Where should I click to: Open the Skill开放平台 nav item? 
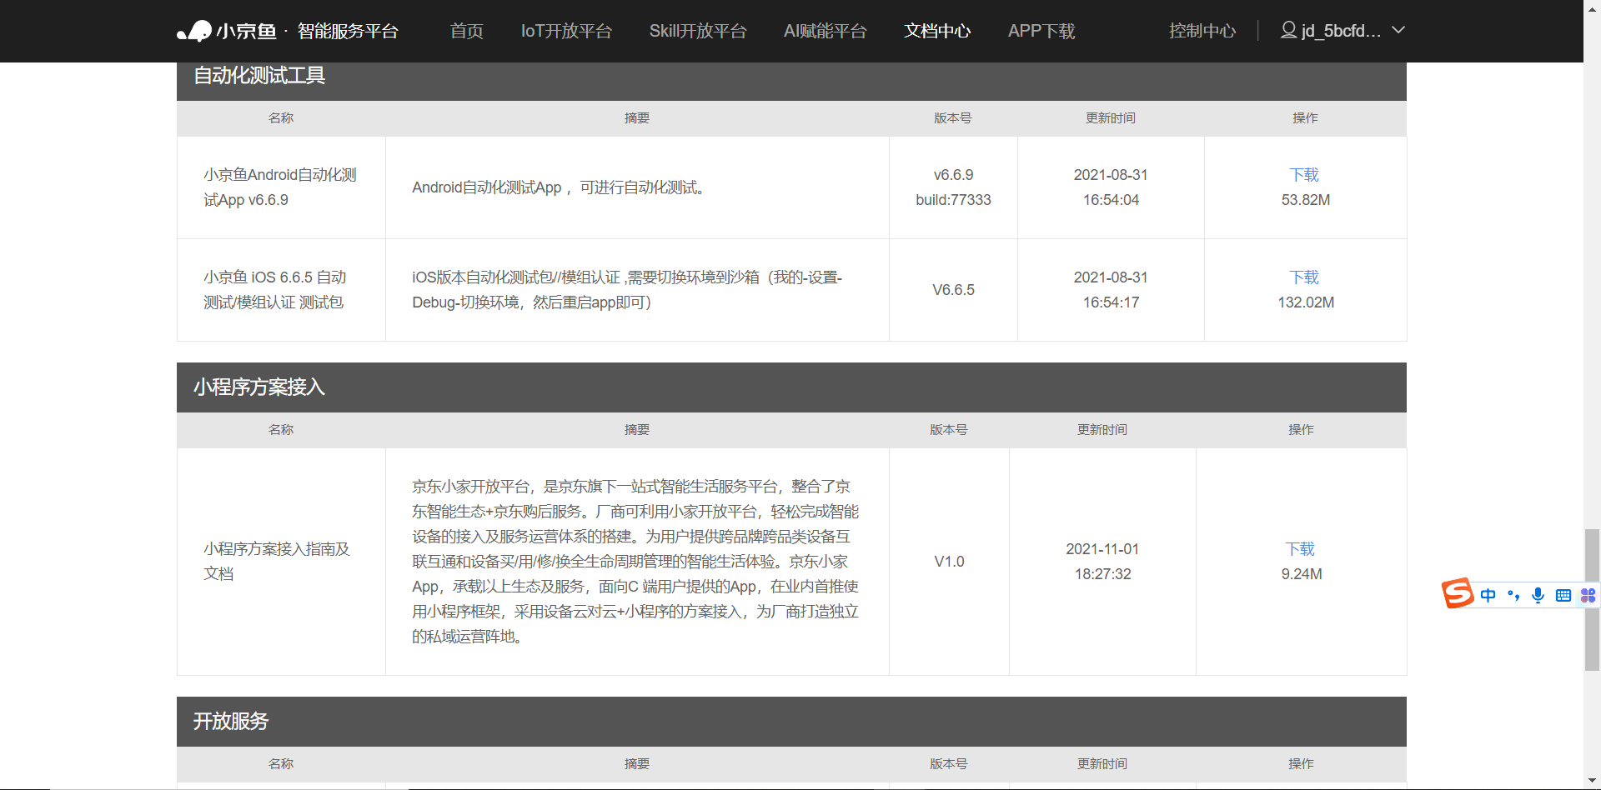tap(698, 31)
